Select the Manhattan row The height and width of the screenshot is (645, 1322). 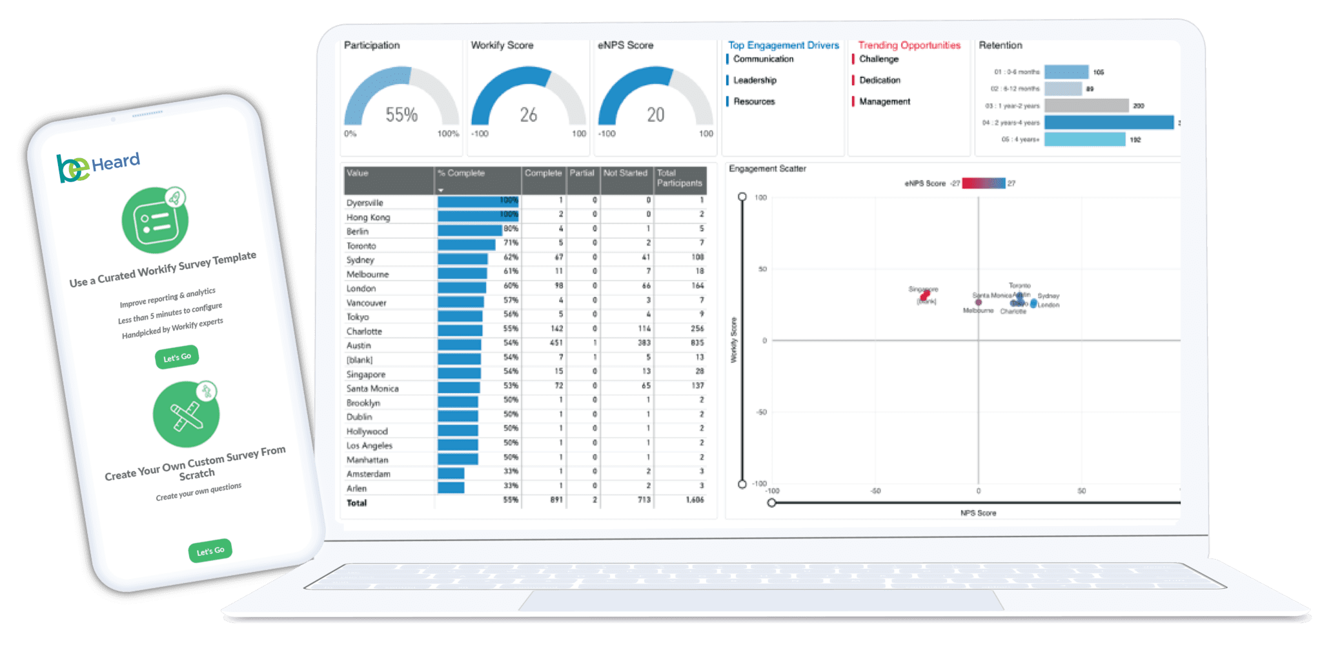pyautogui.click(x=525, y=459)
